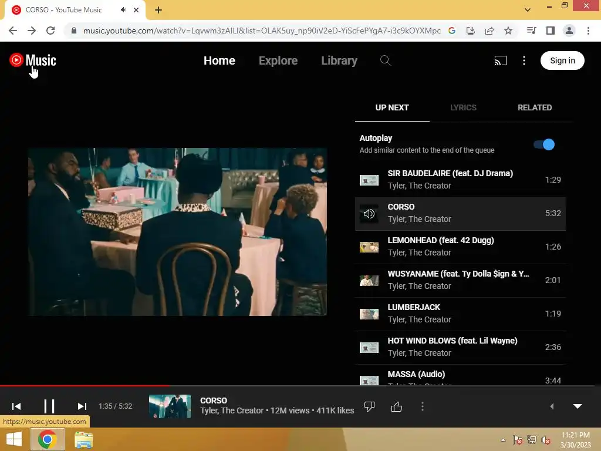
Task: Open a new browser tab
Action: 158,10
